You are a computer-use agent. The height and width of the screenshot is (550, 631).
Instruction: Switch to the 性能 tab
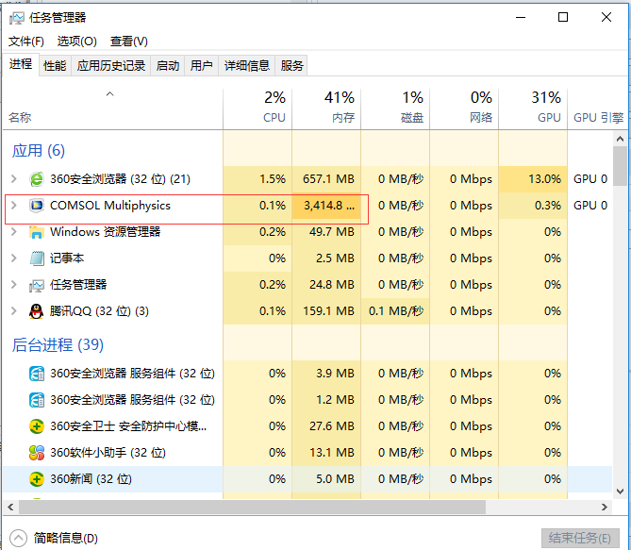coord(55,65)
